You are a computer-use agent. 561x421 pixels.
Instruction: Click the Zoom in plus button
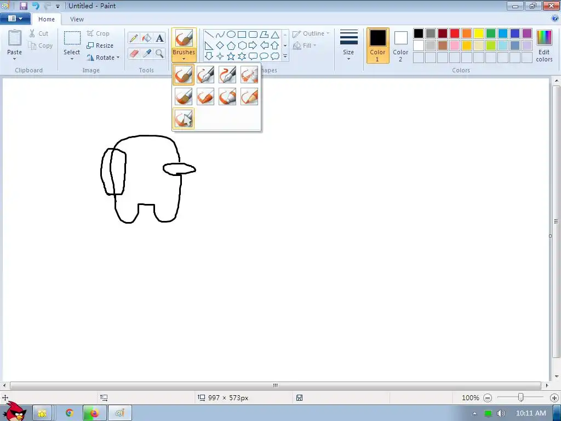[554, 398]
